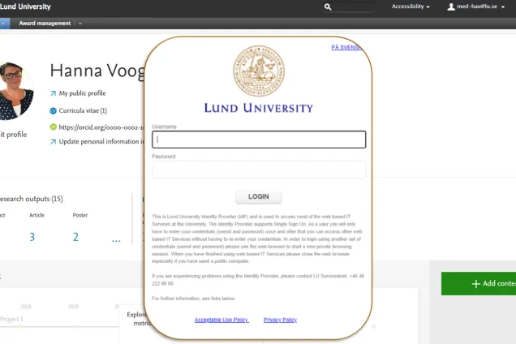Image resolution: width=516 pixels, height=344 pixels.
Task: Open Curricula vitae (1) link
Action: coord(83,110)
